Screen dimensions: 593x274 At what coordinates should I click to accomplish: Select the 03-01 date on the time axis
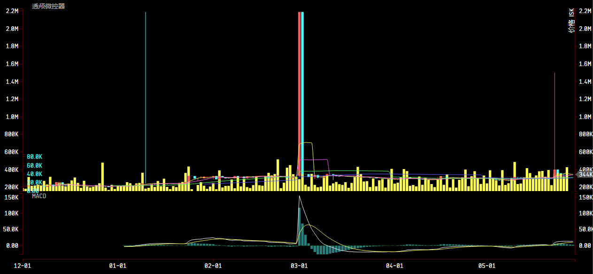pos(299,266)
